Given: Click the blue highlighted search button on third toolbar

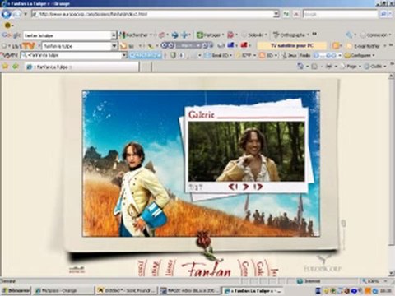Looking at the screenshot, I should [145, 55].
